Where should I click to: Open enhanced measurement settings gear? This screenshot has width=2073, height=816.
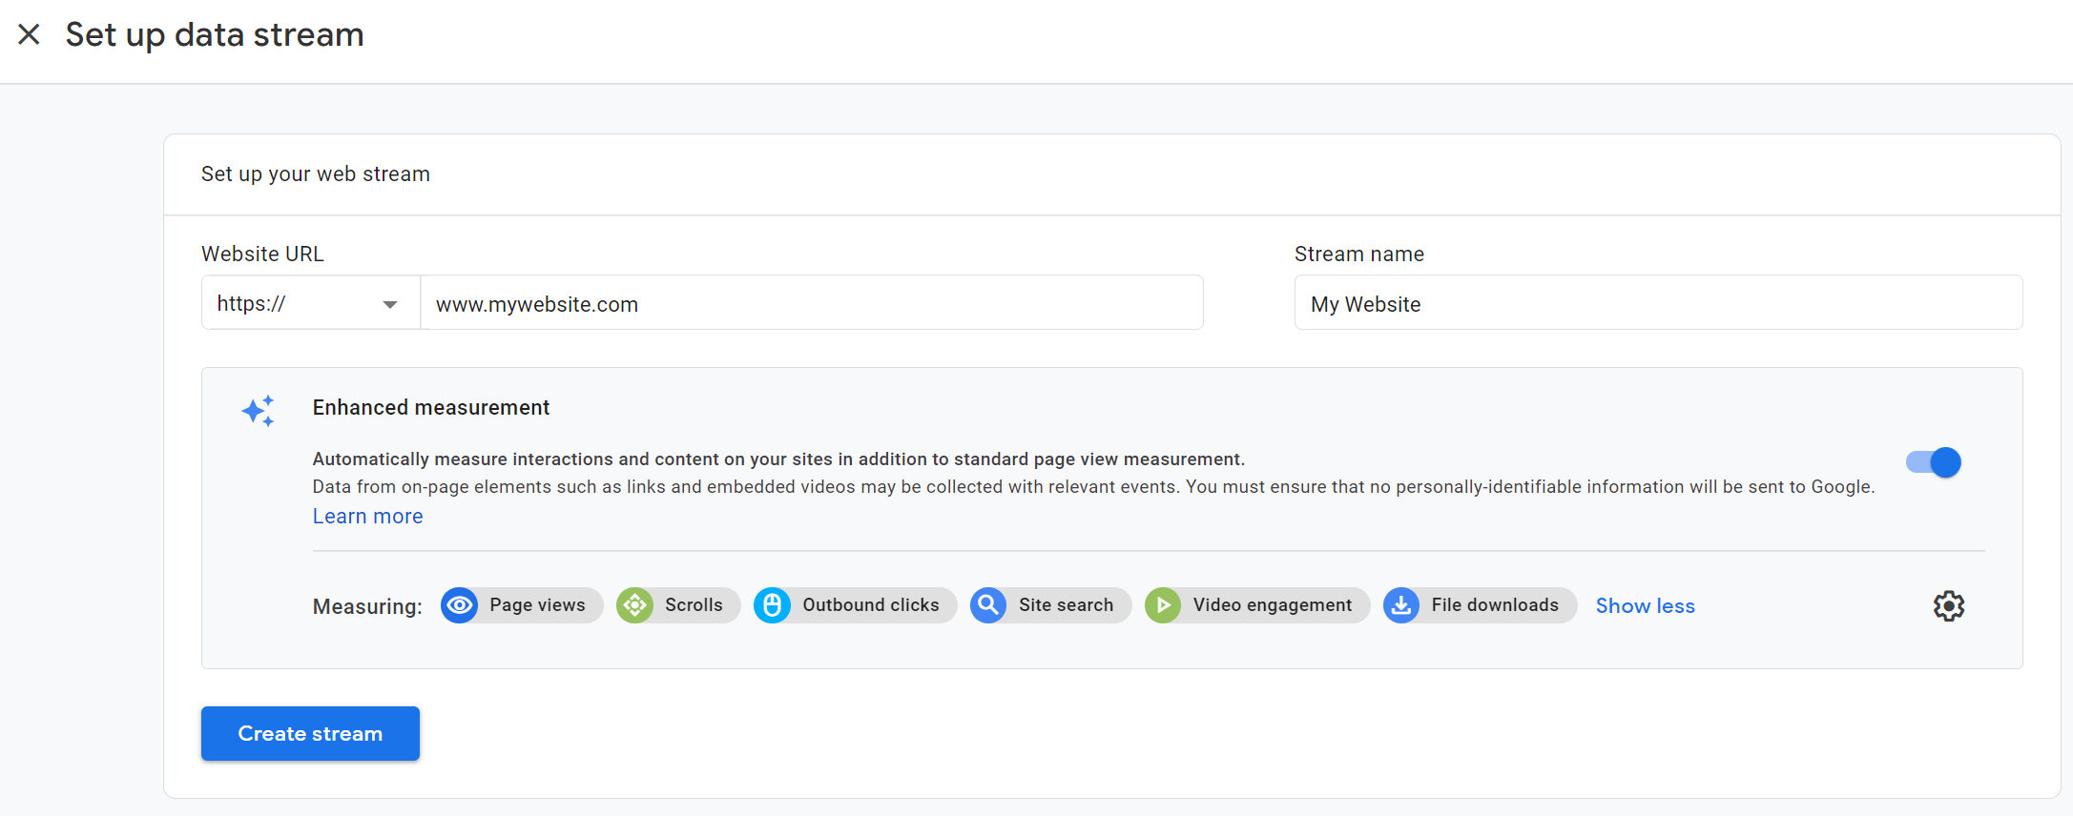pyautogui.click(x=1949, y=606)
